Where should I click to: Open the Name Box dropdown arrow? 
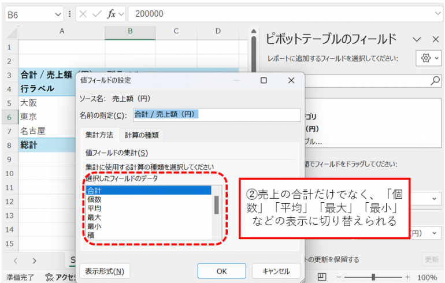(58, 14)
